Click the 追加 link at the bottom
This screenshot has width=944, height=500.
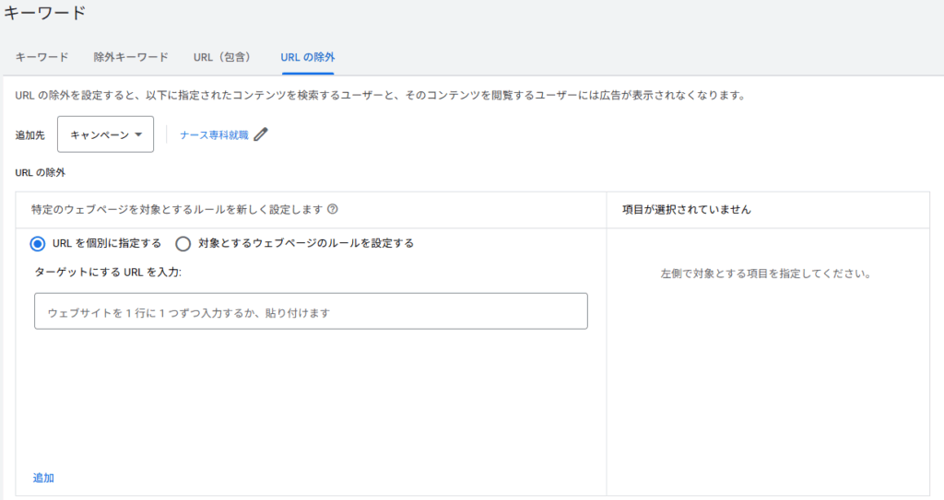point(43,478)
